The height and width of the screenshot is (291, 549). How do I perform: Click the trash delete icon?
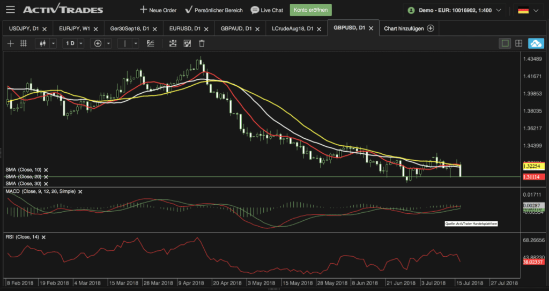(x=202, y=43)
